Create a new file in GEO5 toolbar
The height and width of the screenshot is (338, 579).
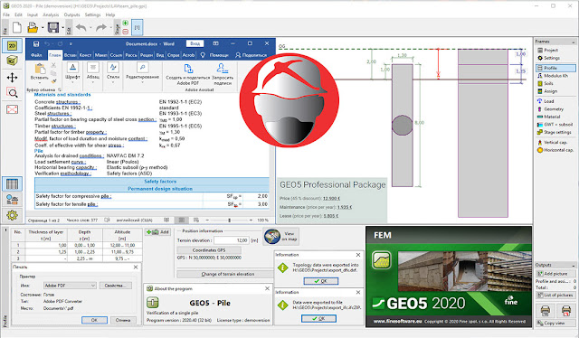(17, 28)
